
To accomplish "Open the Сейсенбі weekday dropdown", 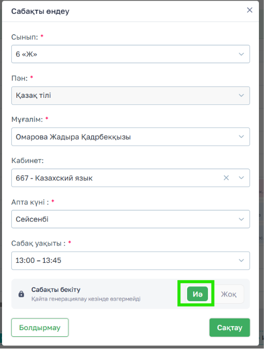I will [x=130, y=219].
